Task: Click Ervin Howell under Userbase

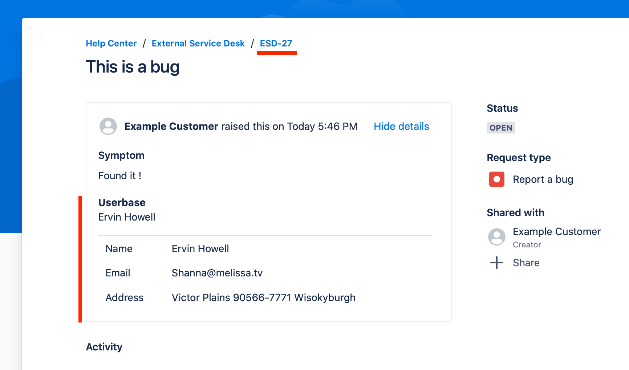Action: click(126, 217)
